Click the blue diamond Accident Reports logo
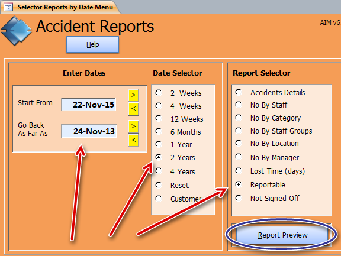 [17, 31]
